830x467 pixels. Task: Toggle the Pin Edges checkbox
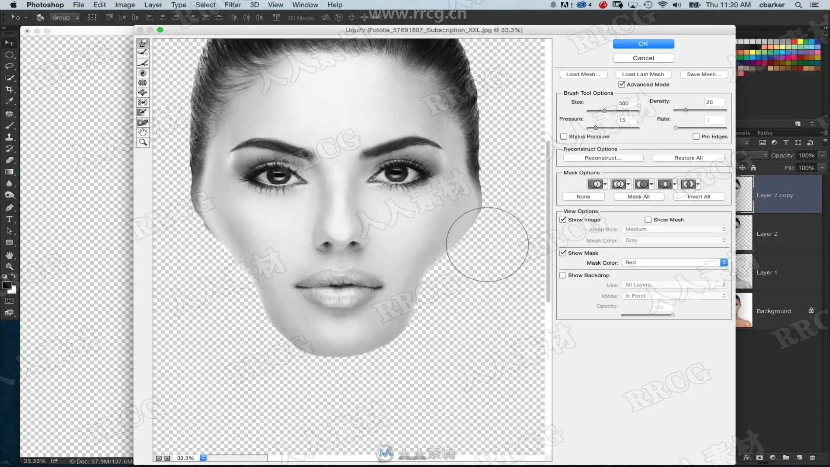696,136
